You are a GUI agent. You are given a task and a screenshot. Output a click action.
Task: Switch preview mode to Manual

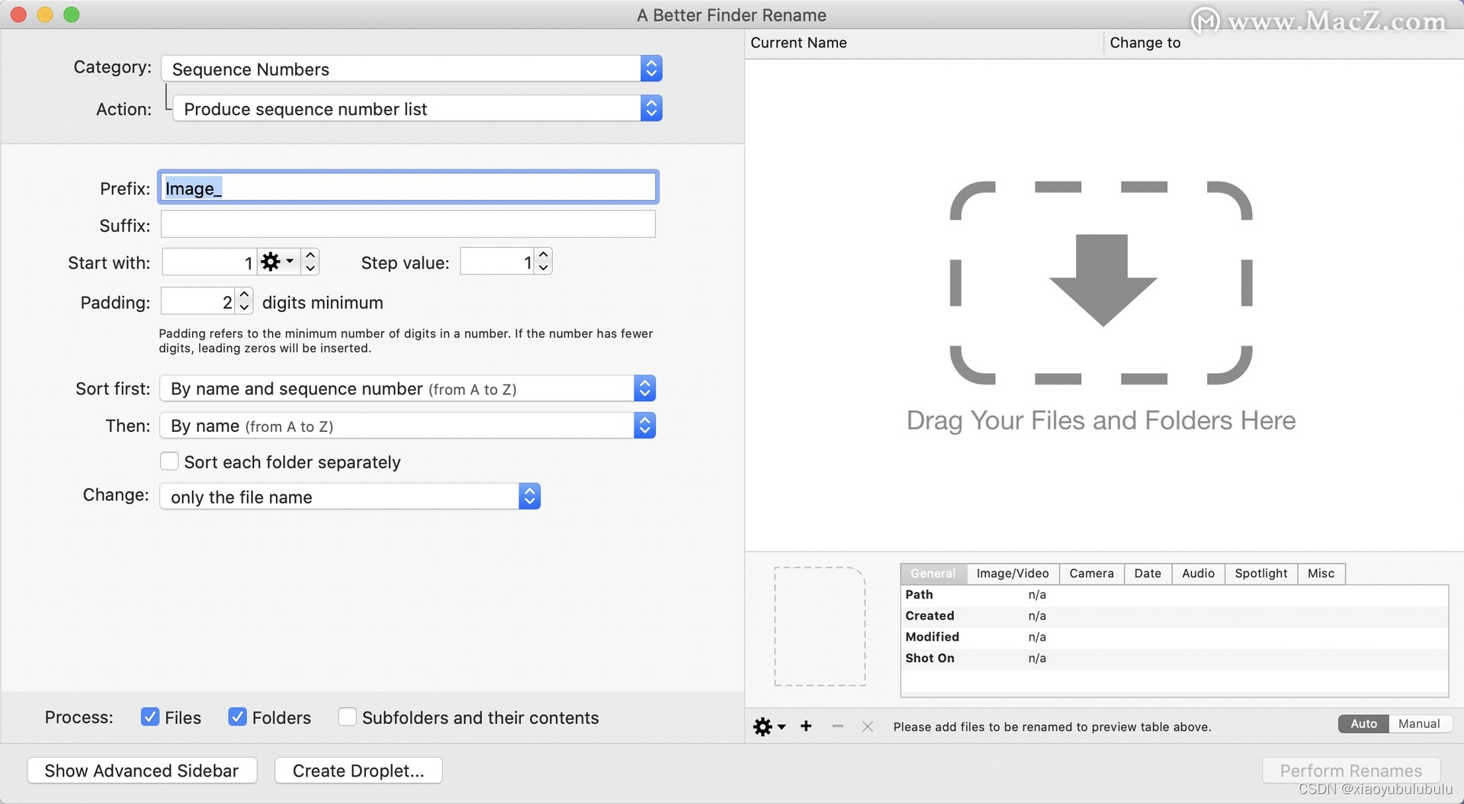(1419, 724)
